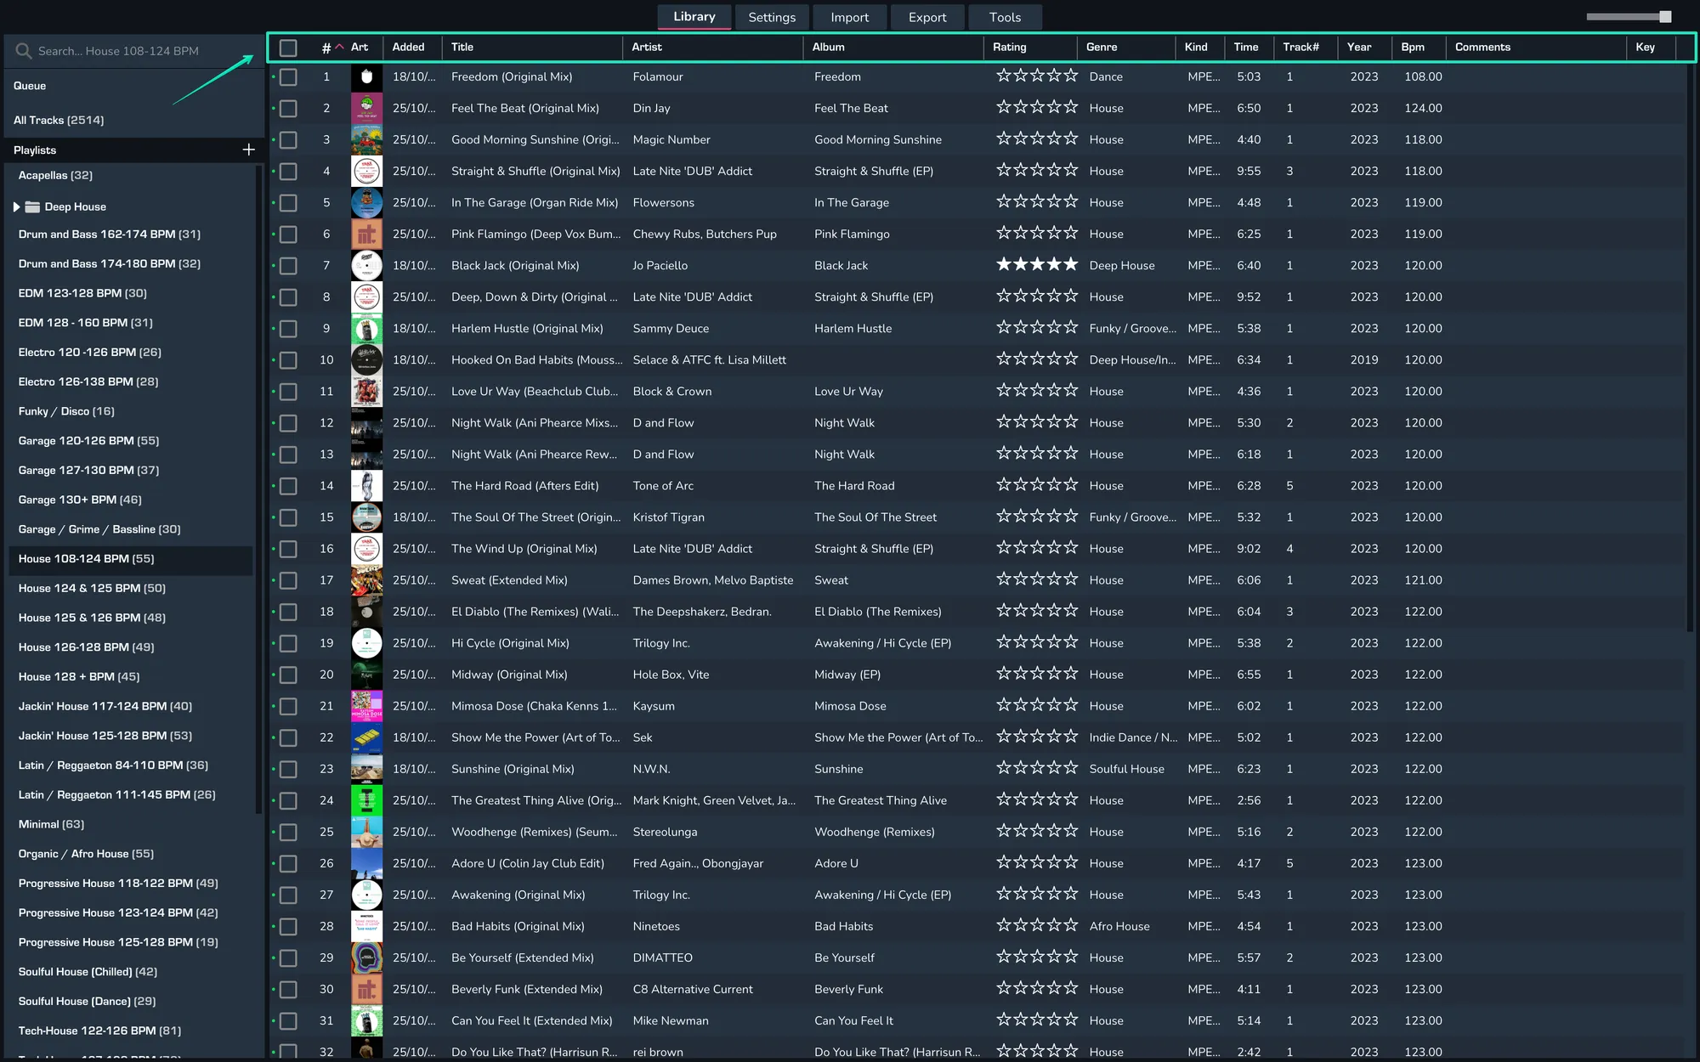Click album art of Black Jack track
Viewport: 1700px width, 1062px height.
tap(366, 266)
